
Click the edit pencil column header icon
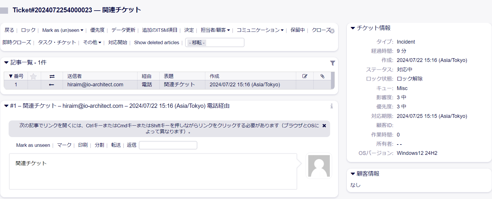[x=305, y=76]
